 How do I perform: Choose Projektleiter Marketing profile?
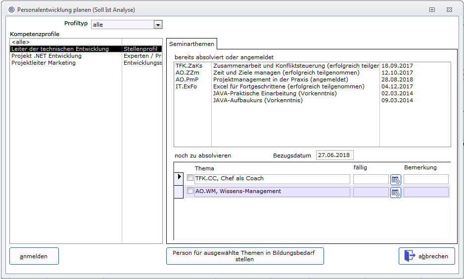(x=44, y=63)
